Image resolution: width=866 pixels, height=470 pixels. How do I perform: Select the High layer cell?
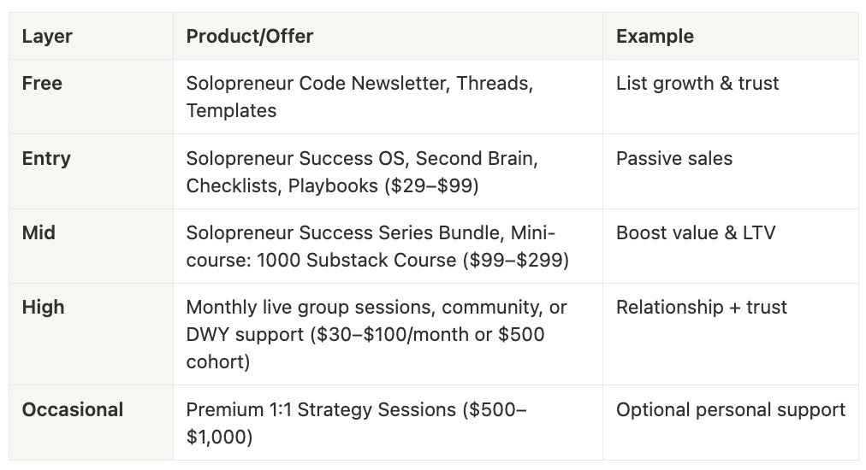(x=91, y=334)
